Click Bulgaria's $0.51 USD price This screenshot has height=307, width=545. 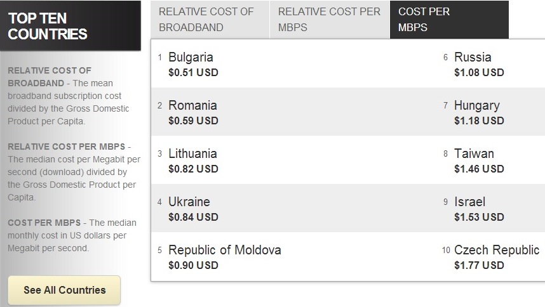click(x=193, y=72)
